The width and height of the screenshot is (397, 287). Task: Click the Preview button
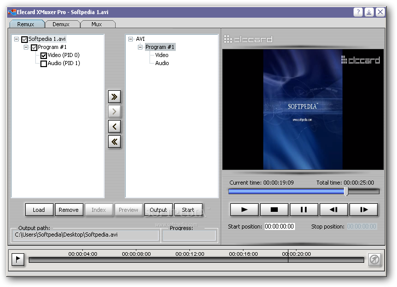click(x=129, y=210)
